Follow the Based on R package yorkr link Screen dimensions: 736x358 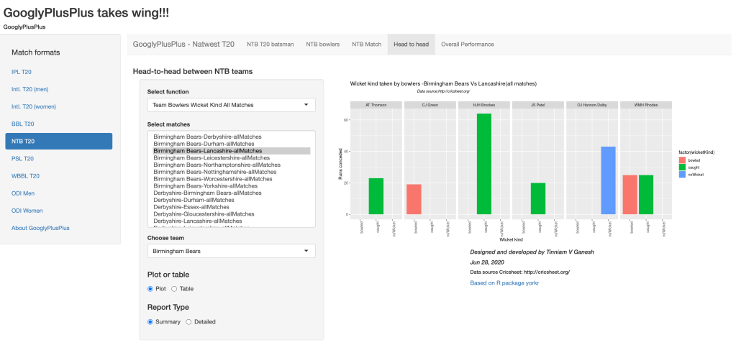click(504, 283)
